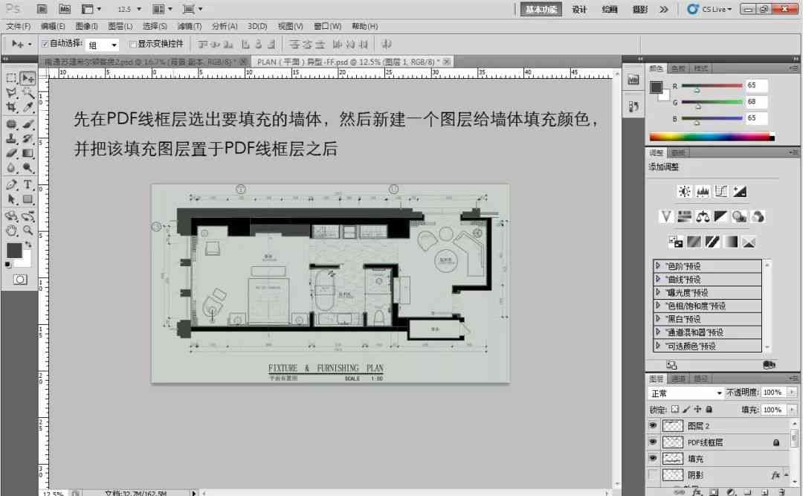This screenshot has width=803, height=496.
Task: Open the 图层(L) menu
Action: [x=120, y=26]
